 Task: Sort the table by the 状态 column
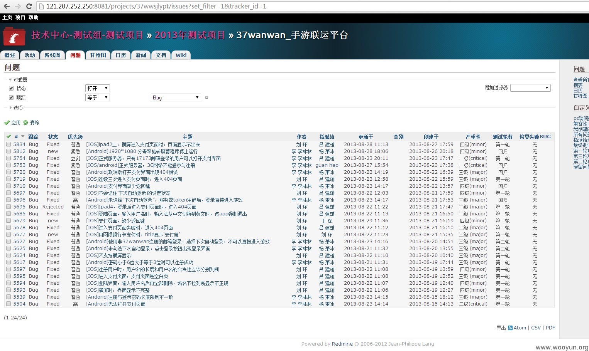(x=53, y=137)
